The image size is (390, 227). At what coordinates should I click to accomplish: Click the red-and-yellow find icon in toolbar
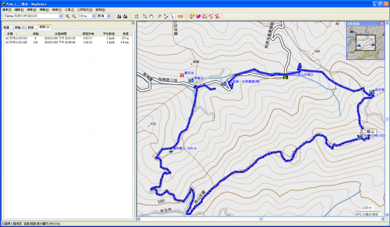click(x=191, y=16)
